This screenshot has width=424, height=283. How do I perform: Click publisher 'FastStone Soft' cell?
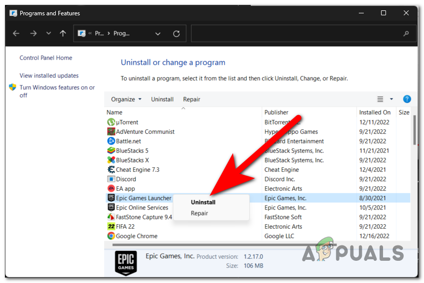click(283, 217)
